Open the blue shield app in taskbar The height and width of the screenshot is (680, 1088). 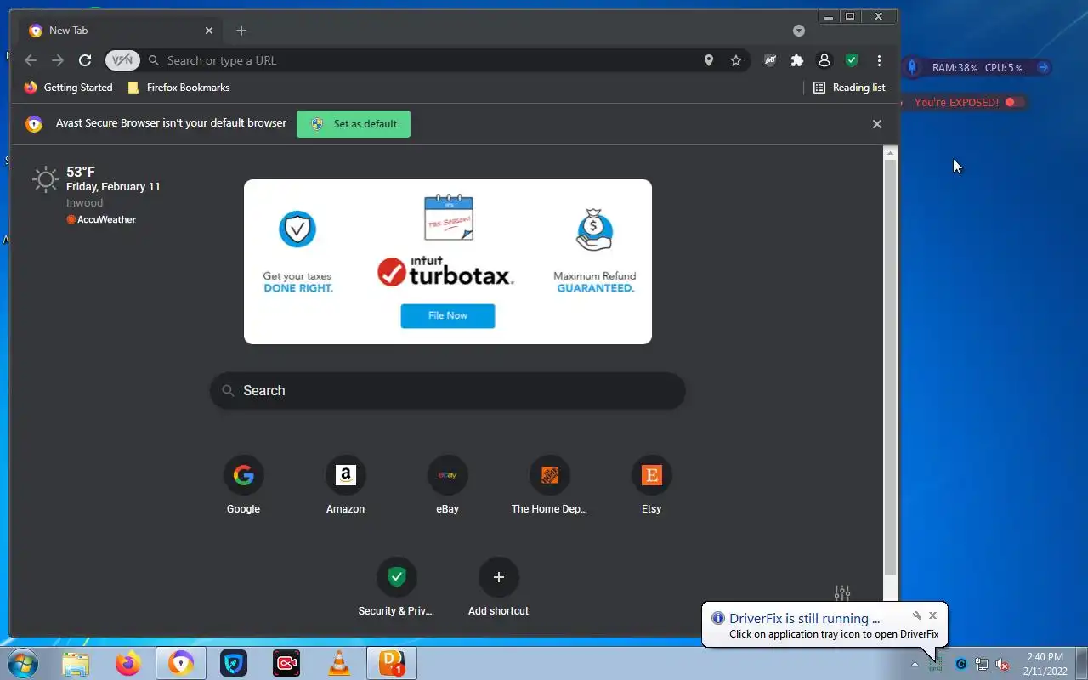click(234, 663)
